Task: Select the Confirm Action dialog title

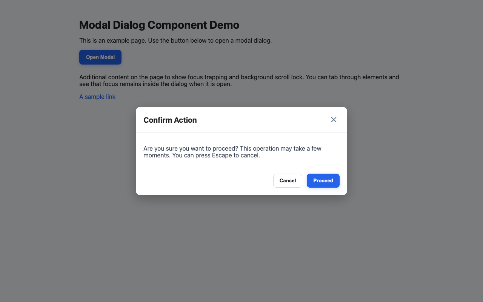Action: coord(170,120)
